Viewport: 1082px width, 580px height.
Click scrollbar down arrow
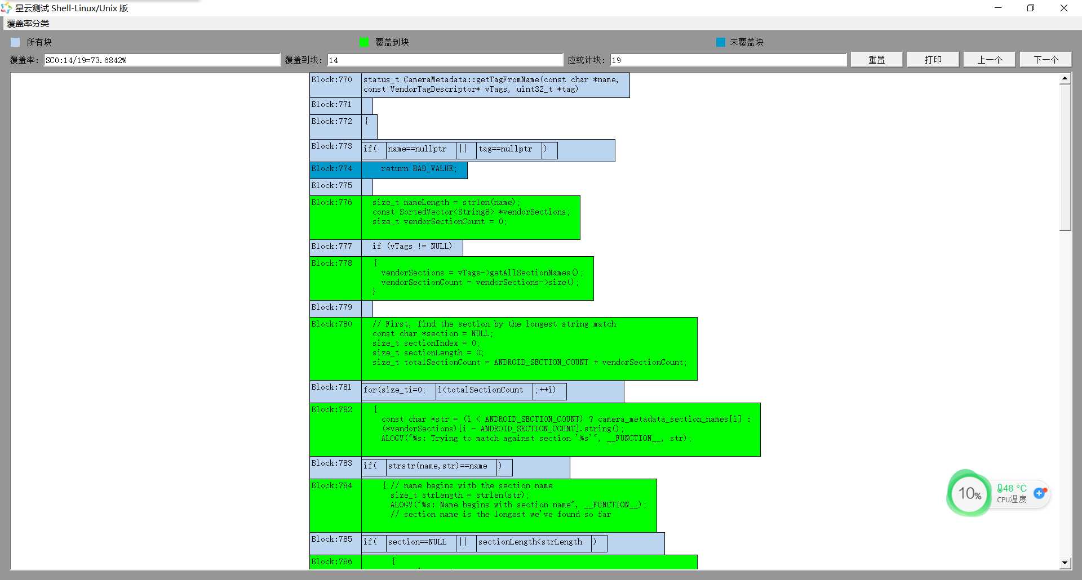[1065, 563]
